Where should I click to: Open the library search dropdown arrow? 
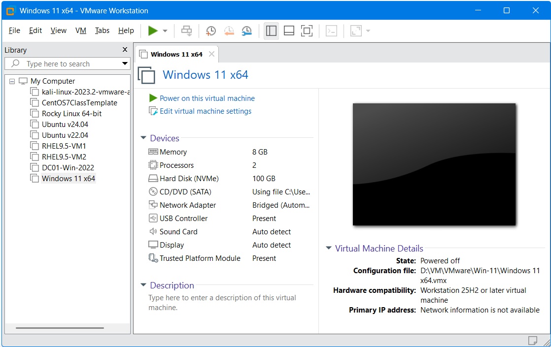(125, 63)
